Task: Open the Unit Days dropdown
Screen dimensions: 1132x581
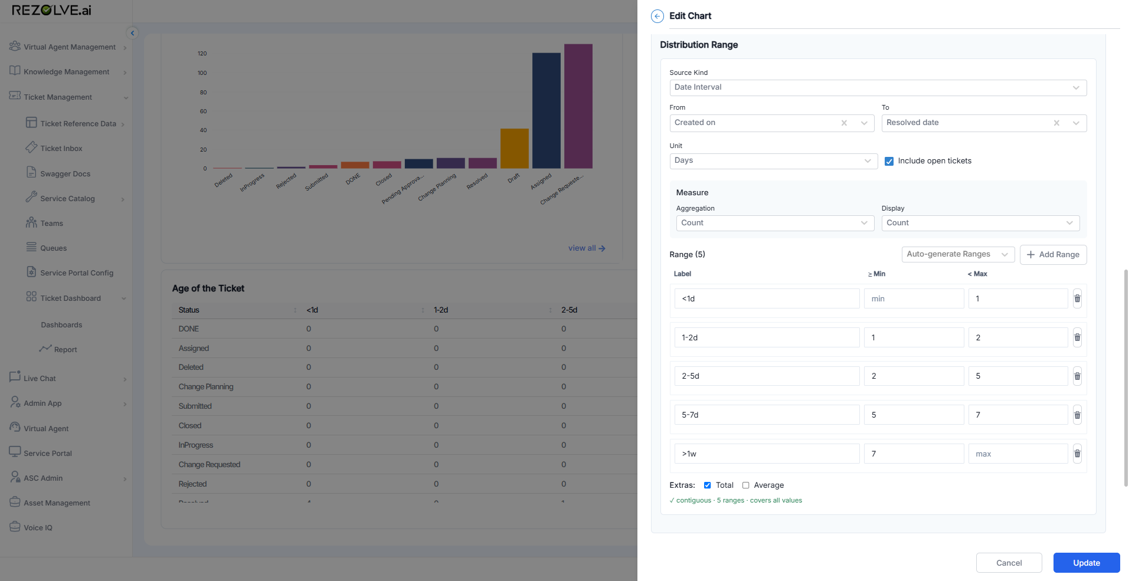Action: pyautogui.click(x=773, y=160)
